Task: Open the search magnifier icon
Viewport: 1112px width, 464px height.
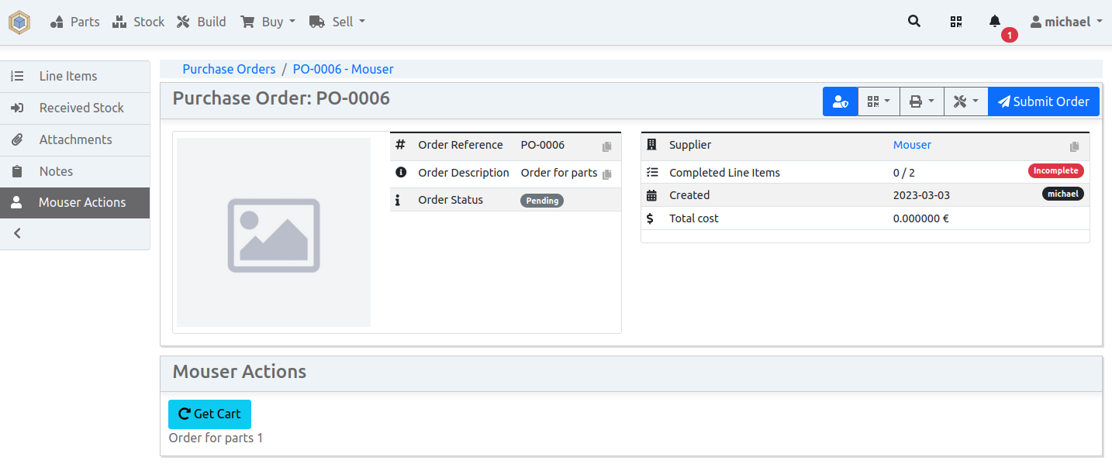Action: click(x=914, y=22)
